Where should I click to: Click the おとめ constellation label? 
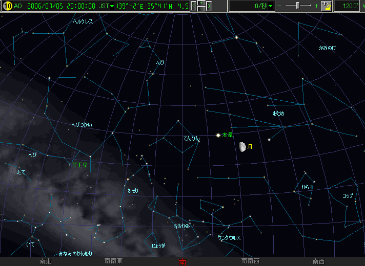pos(278,113)
